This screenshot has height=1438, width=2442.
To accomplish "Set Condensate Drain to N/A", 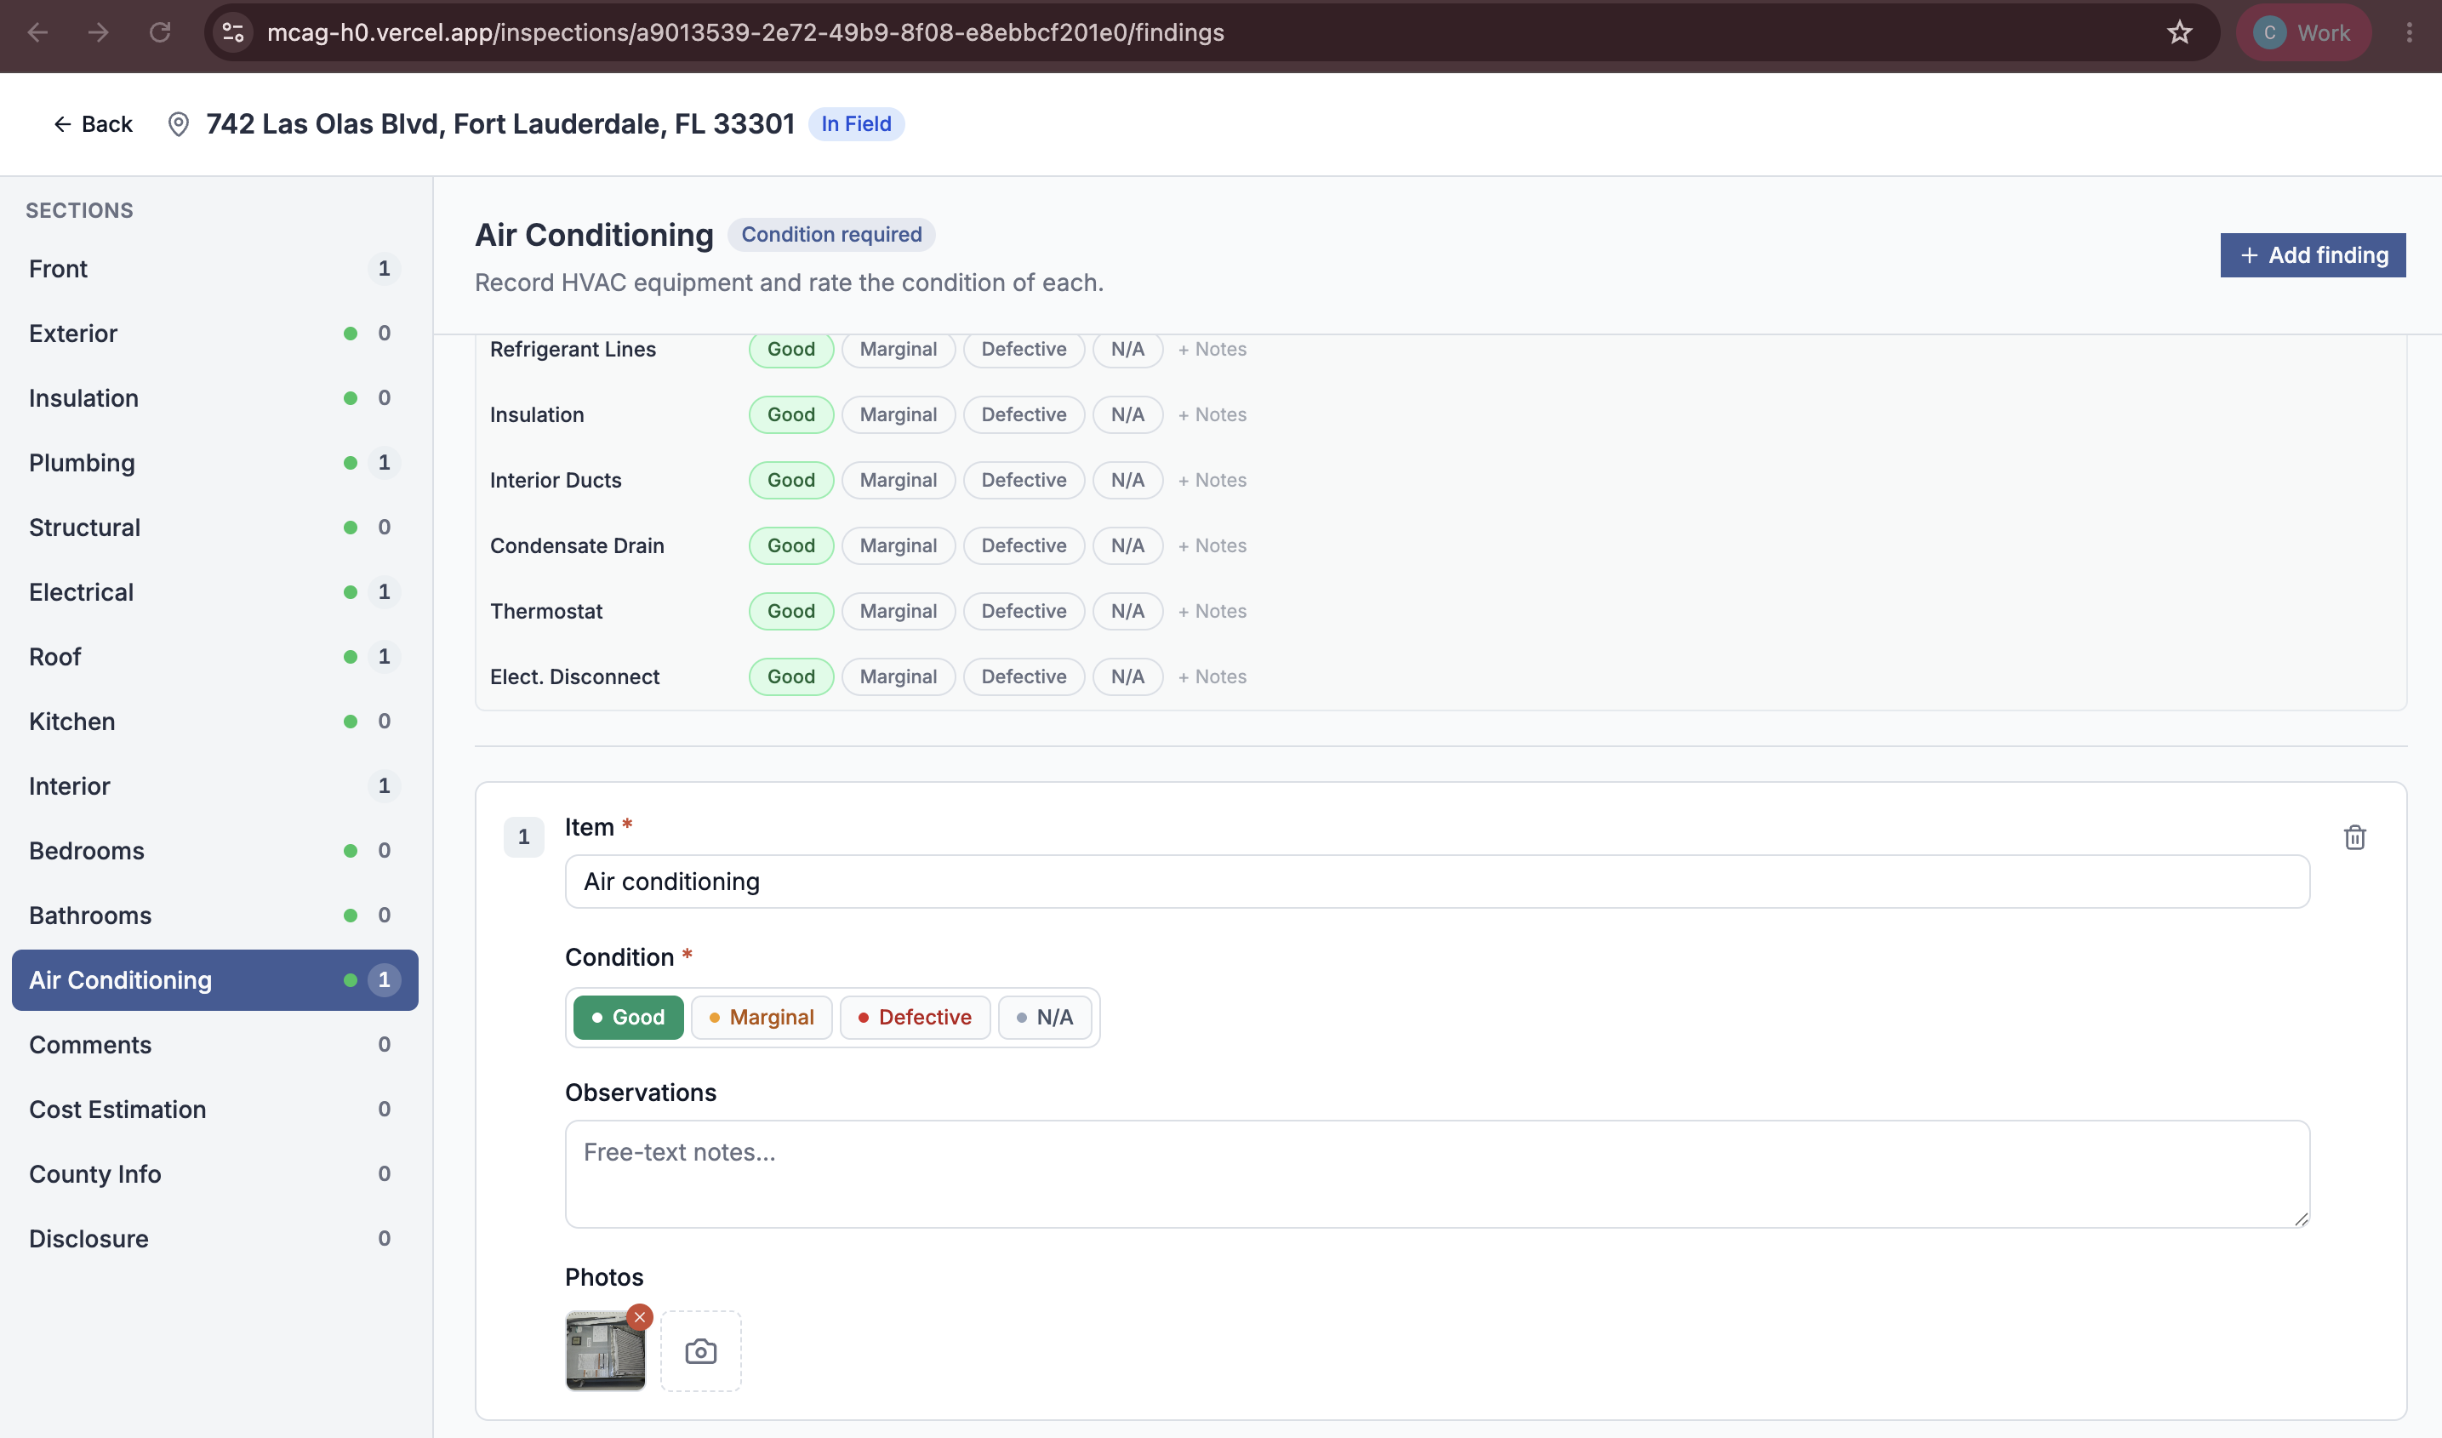I will click(1127, 545).
